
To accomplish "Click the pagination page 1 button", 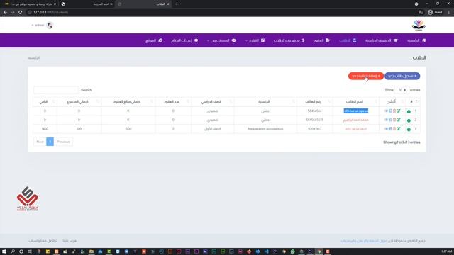I will (50, 142).
